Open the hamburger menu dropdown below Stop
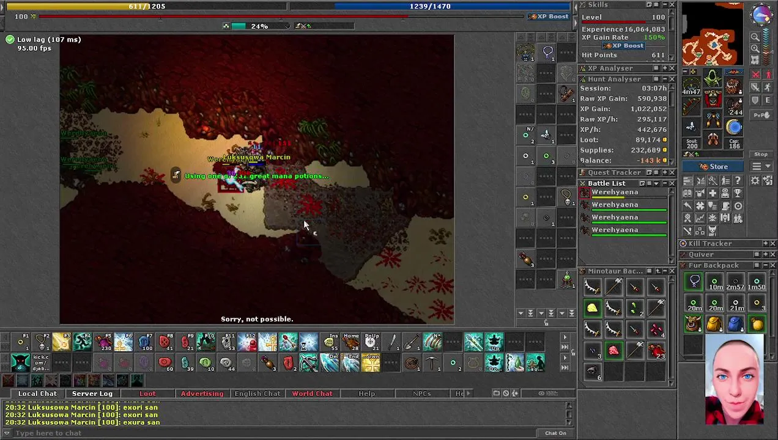778x440 pixels. tap(761, 166)
